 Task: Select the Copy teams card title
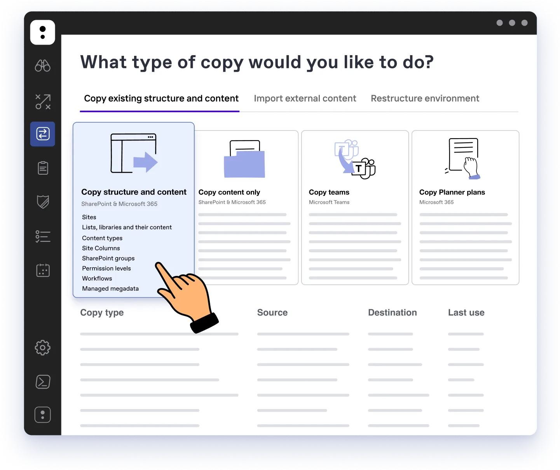[329, 192]
